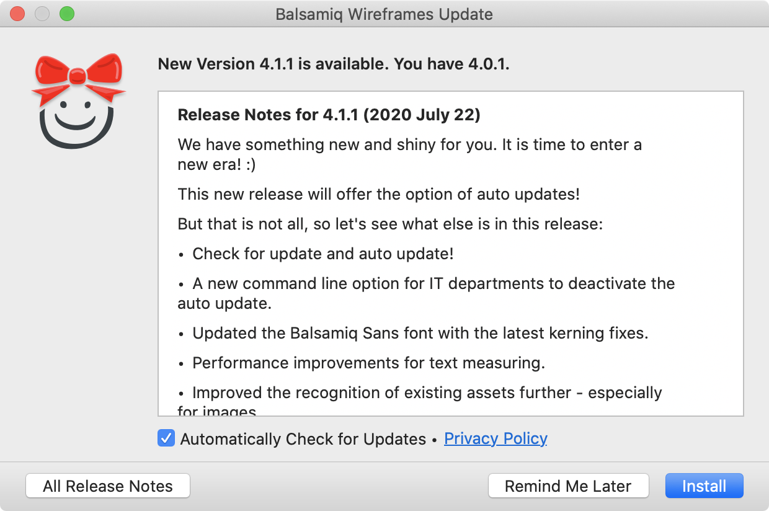View All Release Notes

(x=107, y=486)
